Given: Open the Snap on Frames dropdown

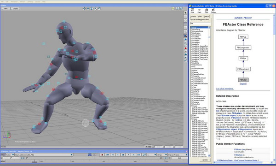Looking at the screenshot, I should [178, 155].
